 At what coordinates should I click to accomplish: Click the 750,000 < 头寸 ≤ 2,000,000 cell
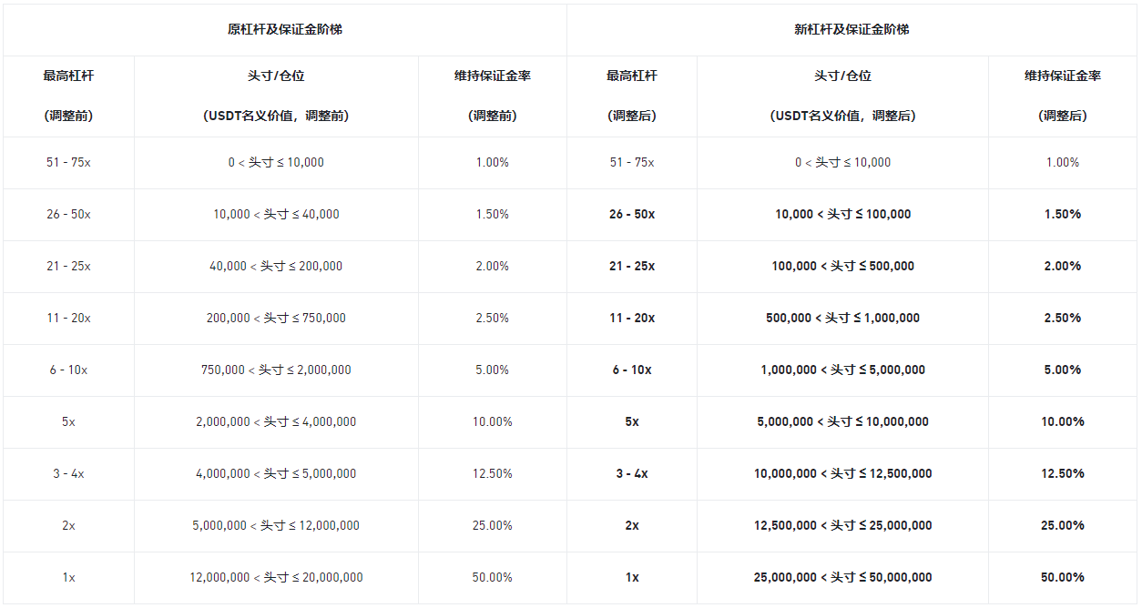(x=276, y=370)
